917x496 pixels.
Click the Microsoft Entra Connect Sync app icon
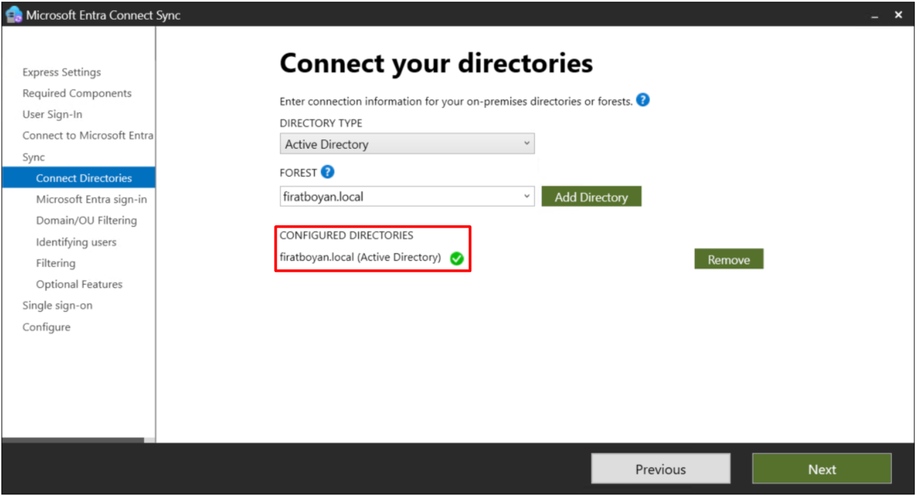14,14
